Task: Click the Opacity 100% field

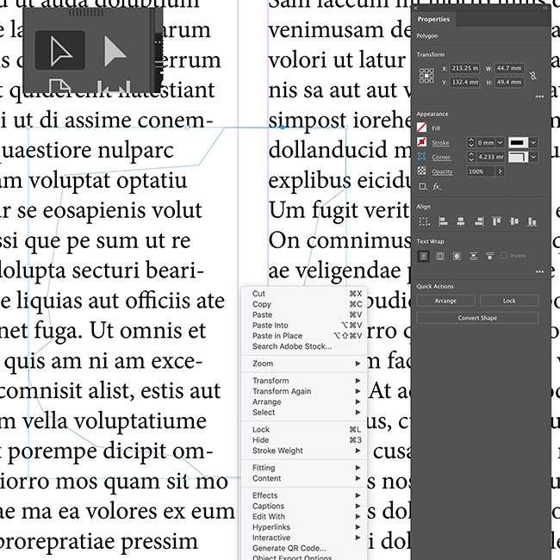Action: (x=481, y=171)
